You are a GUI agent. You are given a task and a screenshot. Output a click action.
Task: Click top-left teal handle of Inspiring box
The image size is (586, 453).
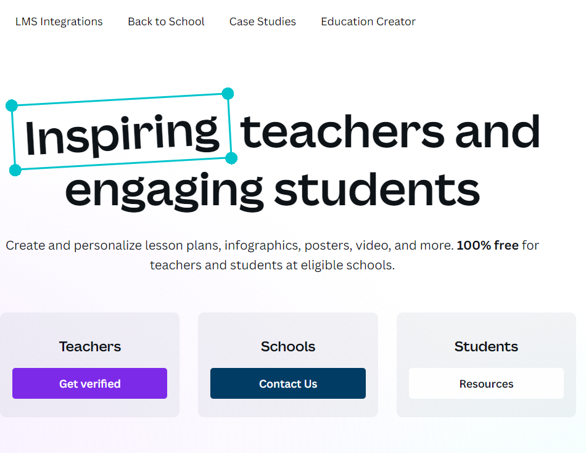[x=12, y=105]
